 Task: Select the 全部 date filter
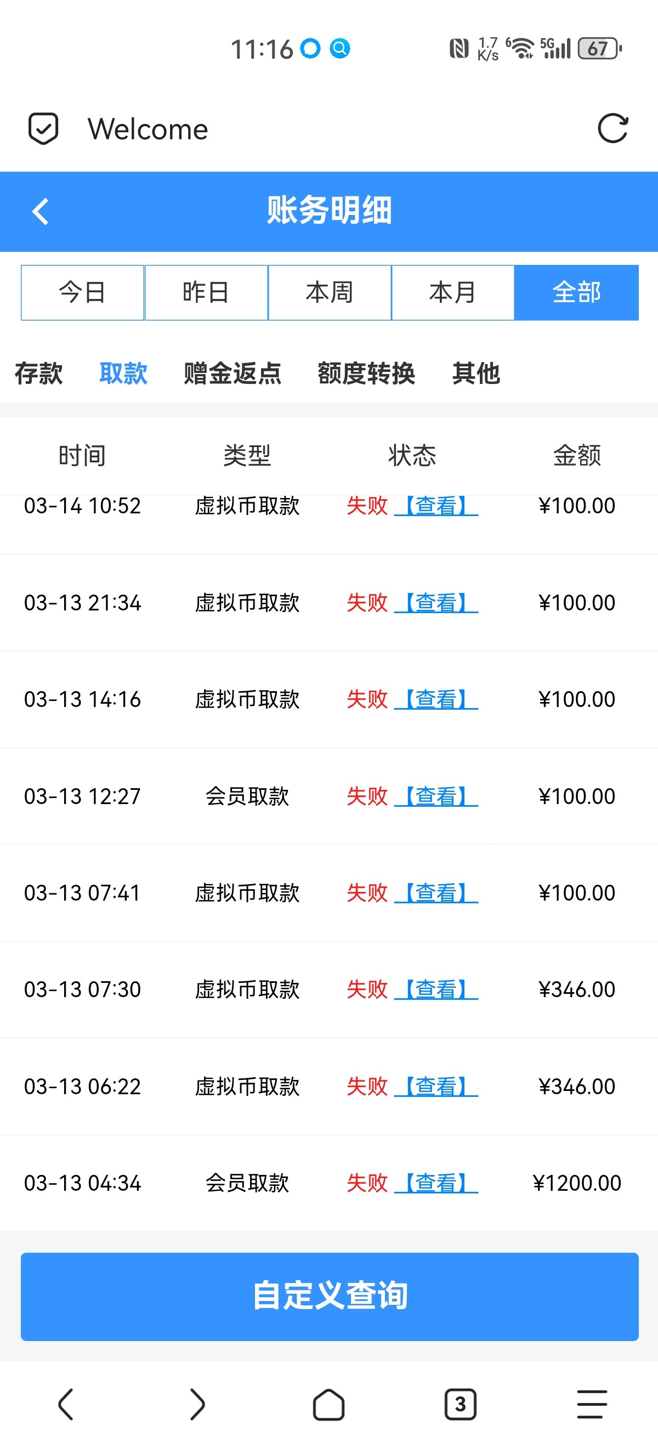(576, 293)
